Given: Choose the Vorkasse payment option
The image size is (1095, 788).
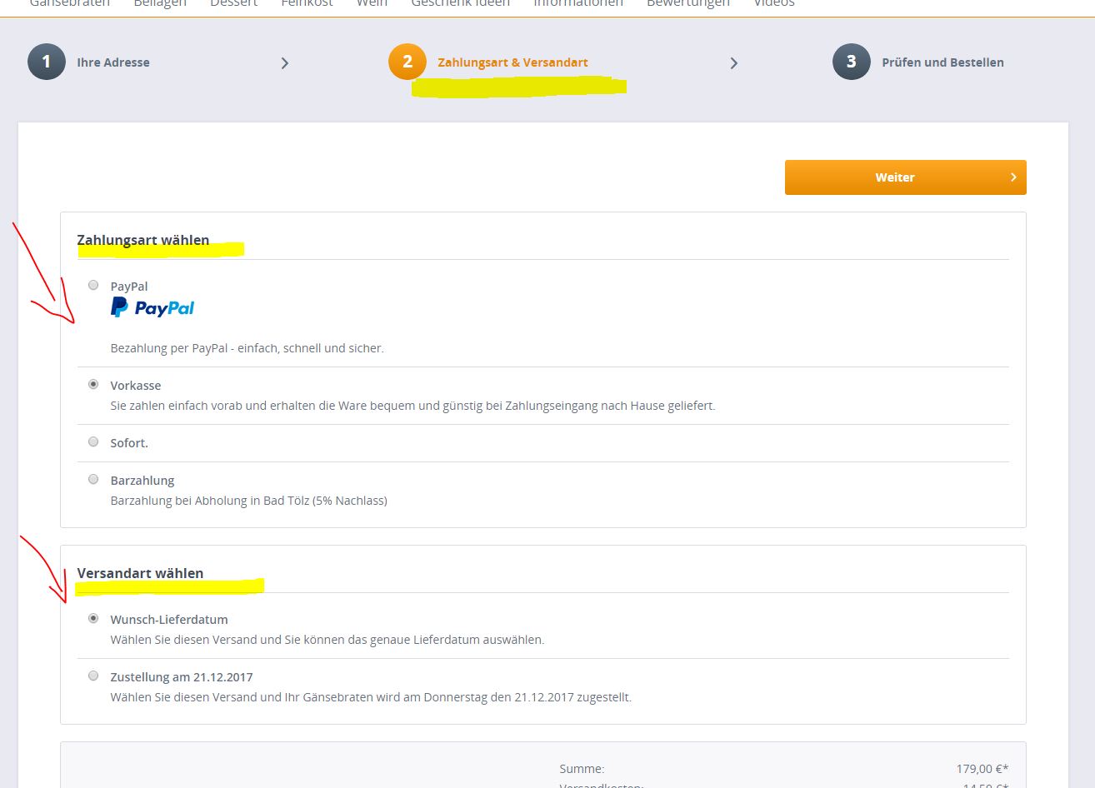Looking at the screenshot, I should [x=93, y=385].
